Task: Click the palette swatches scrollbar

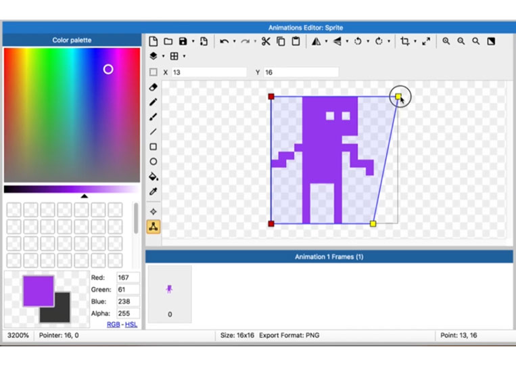Action: 135,218
